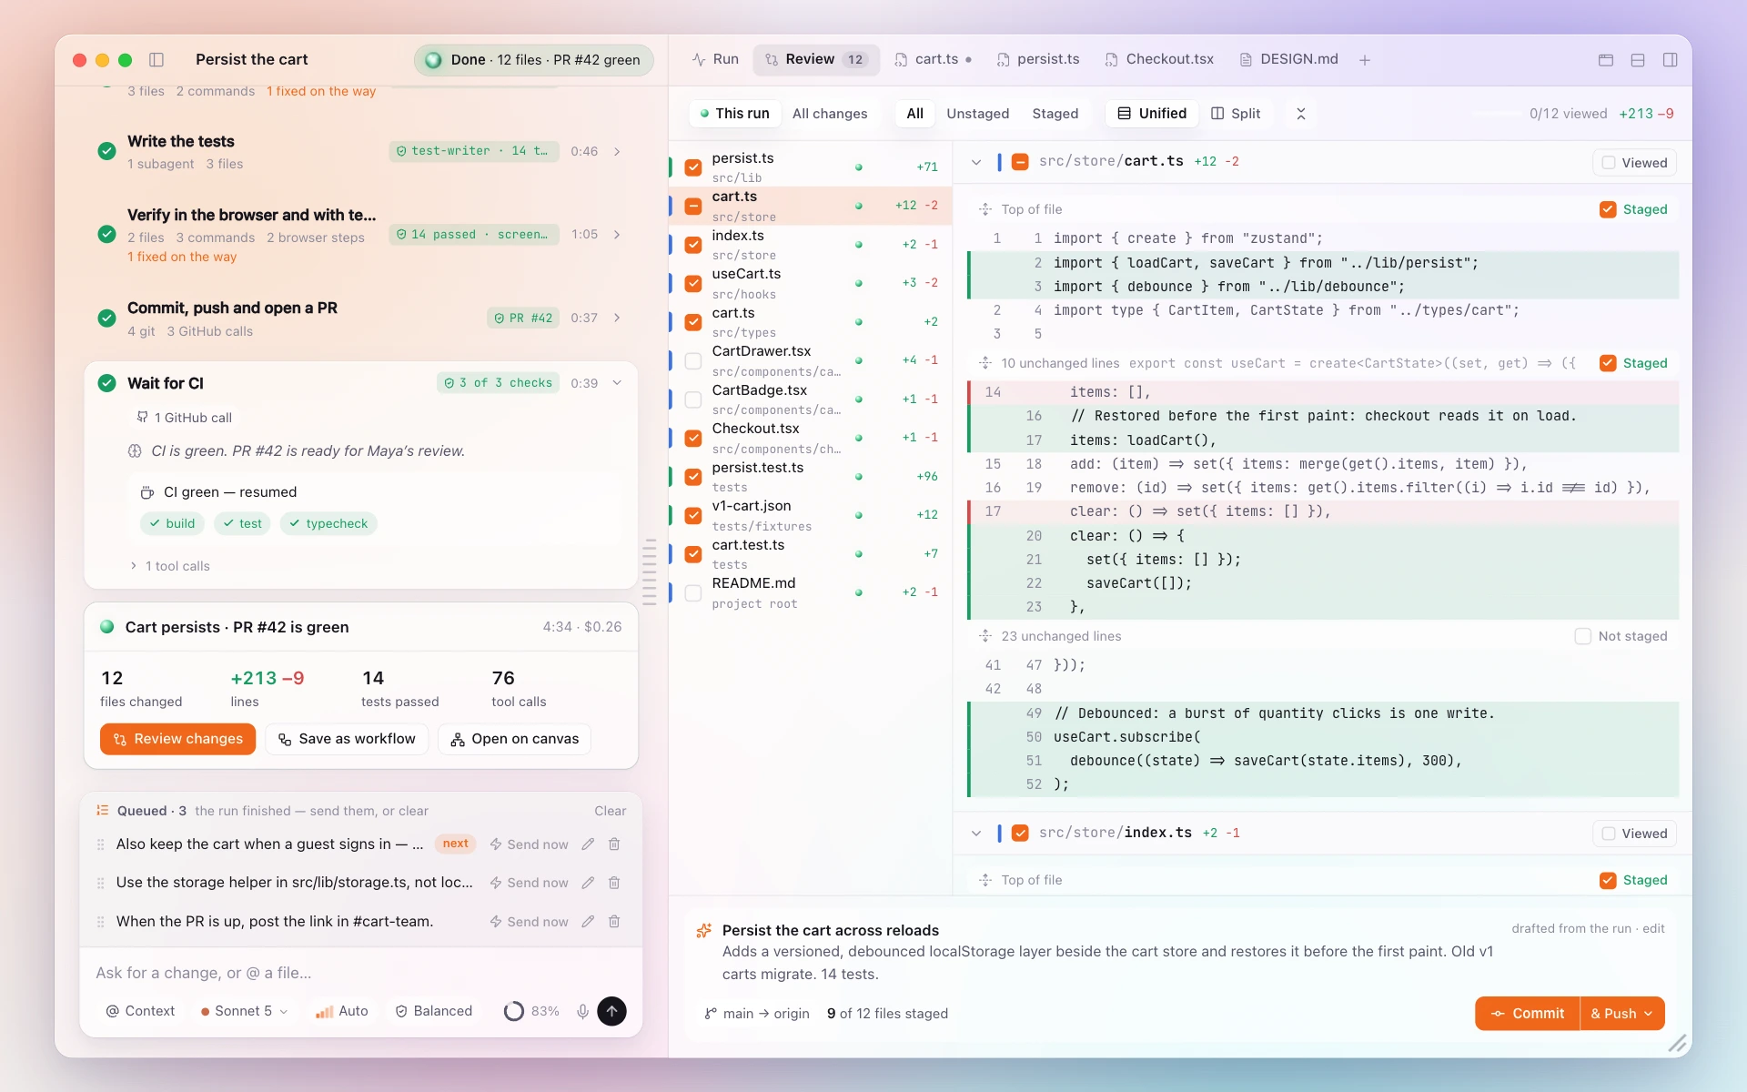Screen dimensions: 1747x1092
Task: Switch to the Run tab
Action: tap(715, 59)
